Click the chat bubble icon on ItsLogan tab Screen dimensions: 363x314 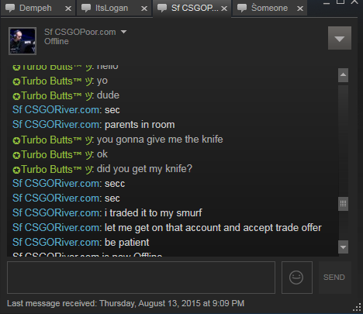pyautogui.click(x=86, y=8)
